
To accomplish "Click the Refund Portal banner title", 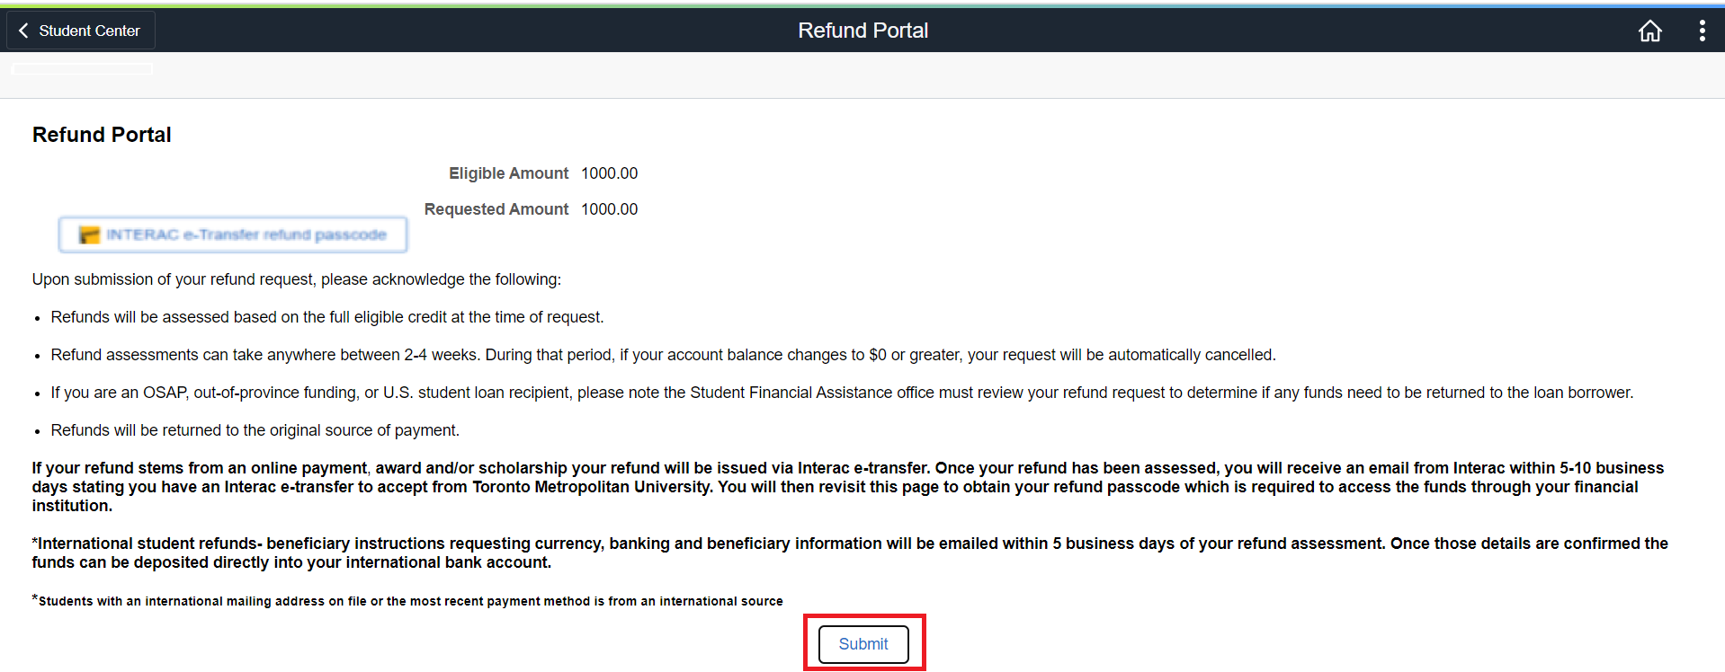I will pos(862,31).
